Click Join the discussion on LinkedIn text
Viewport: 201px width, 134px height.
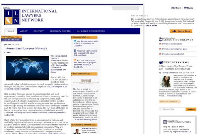pos(86,43)
